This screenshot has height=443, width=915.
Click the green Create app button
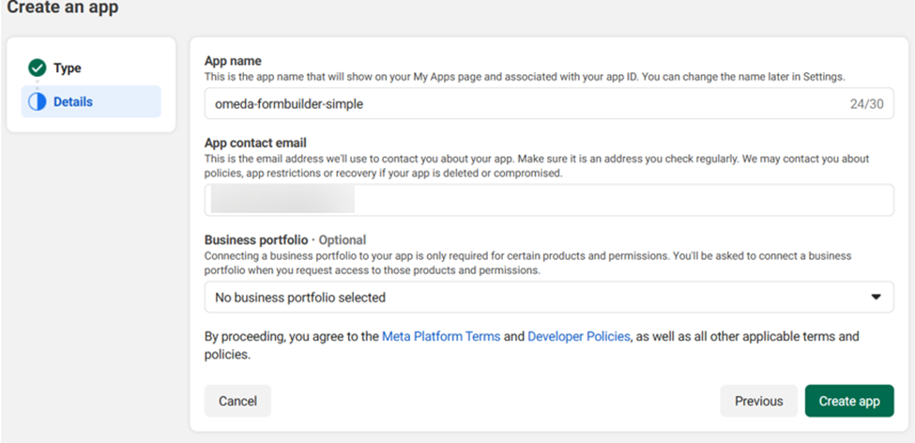click(848, 401)
